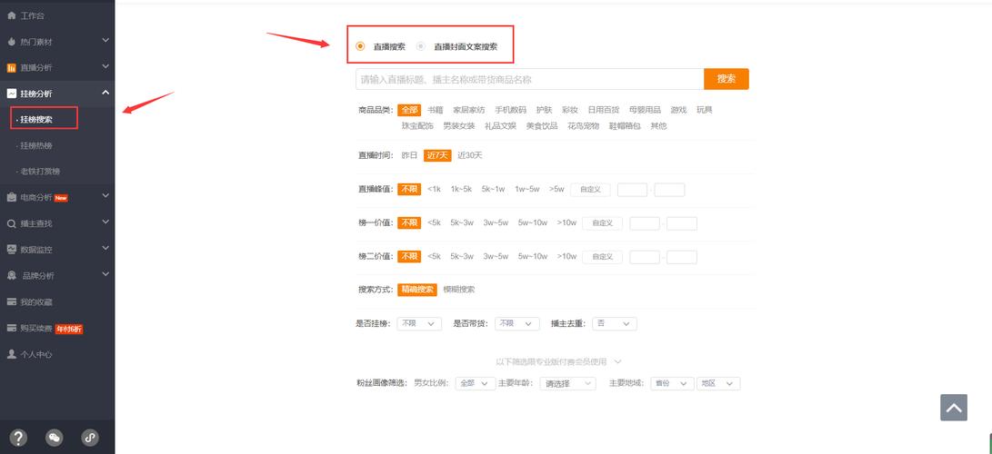
Task: Open the 是否带货 dropdown
Action: tap(516, 324)
